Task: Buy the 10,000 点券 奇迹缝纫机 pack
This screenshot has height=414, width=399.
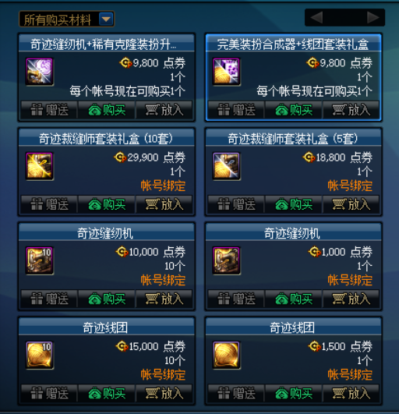Action: (x=107, y=299)
